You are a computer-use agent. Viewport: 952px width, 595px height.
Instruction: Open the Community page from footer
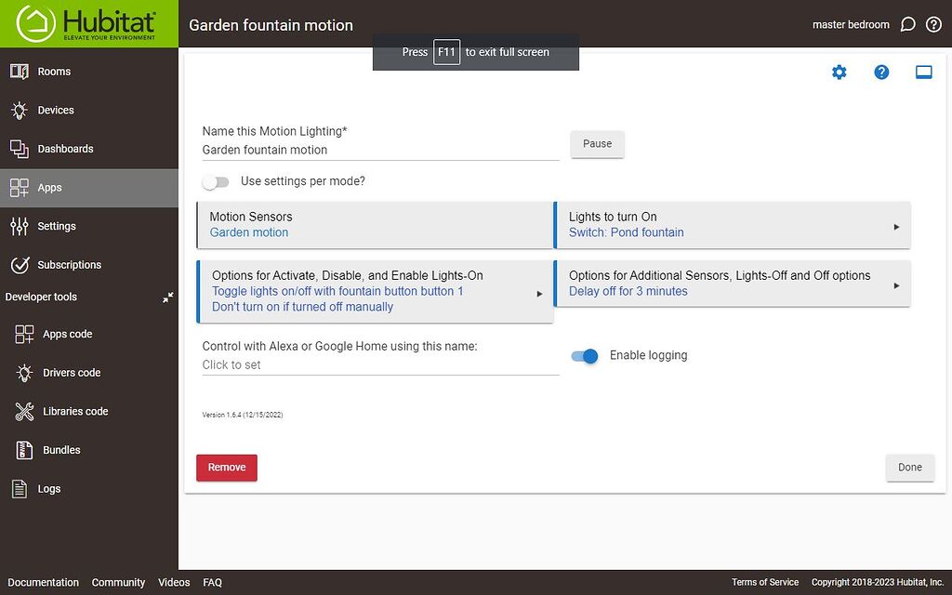point(118,582)
